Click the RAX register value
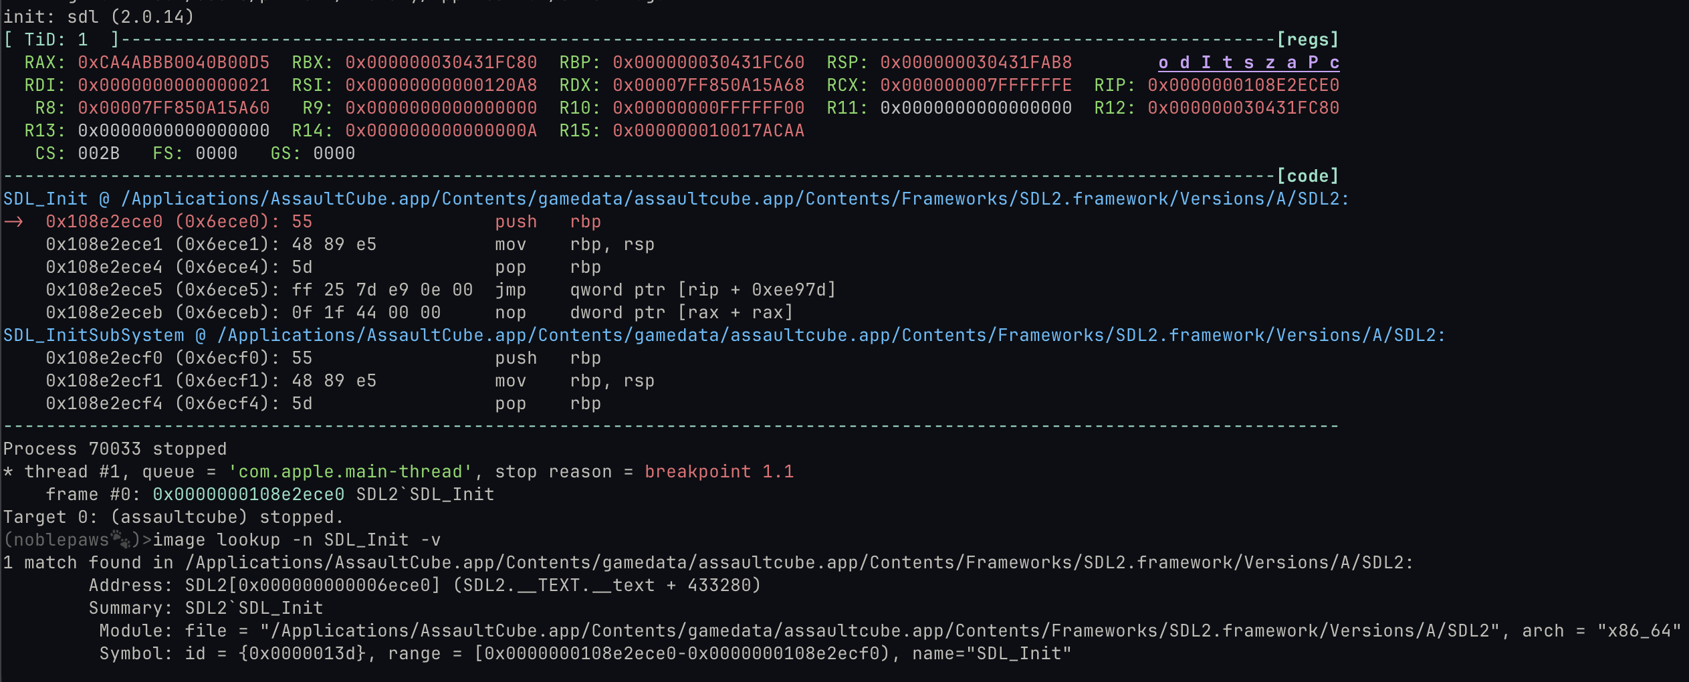 pyautogui.click(x=174, y=63)
